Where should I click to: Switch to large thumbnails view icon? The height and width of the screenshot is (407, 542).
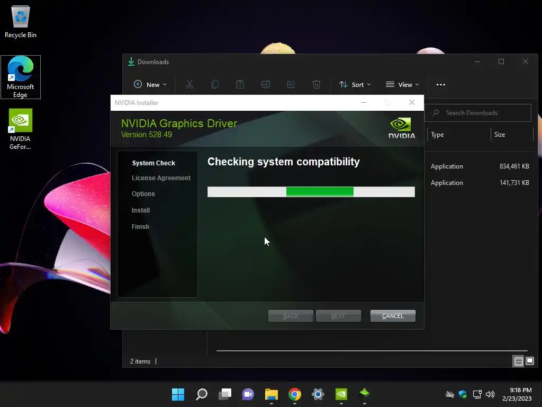coord(529,361)
